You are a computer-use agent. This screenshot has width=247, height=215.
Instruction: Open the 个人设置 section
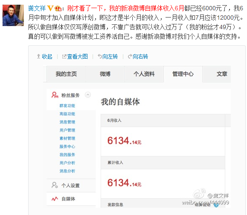[x=71, y=186]
